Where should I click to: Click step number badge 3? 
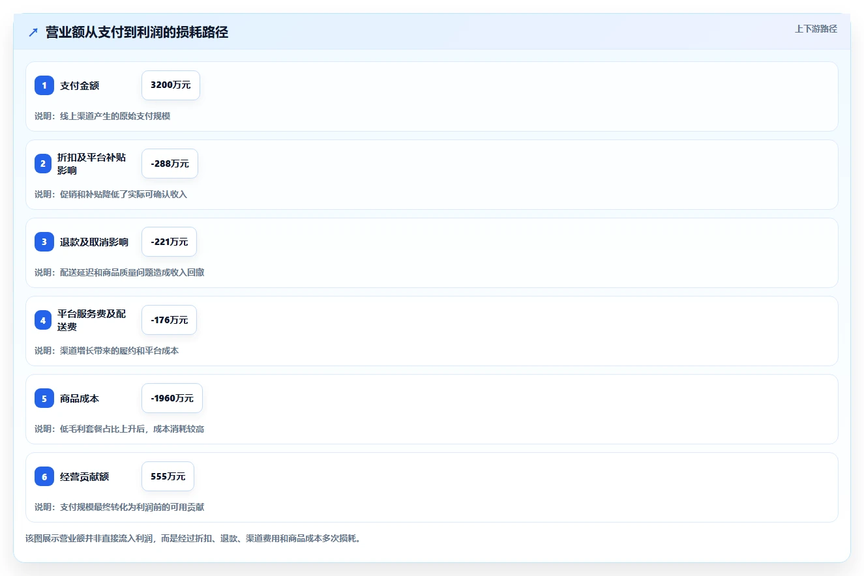click(x=44, y=242)
